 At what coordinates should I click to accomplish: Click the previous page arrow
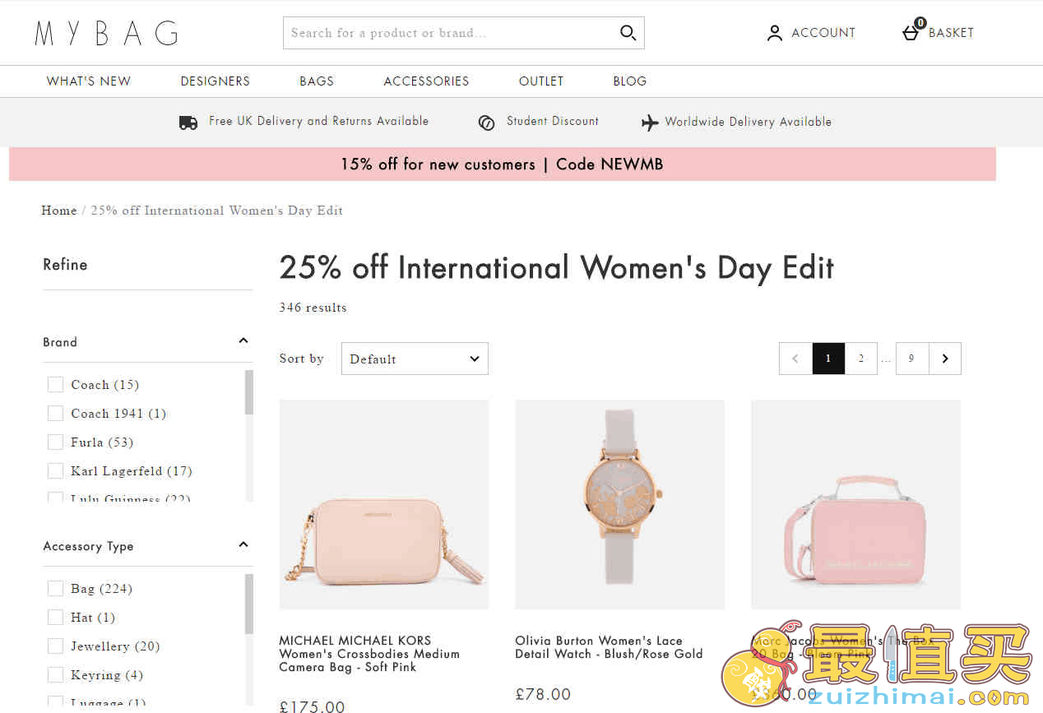pos(795,359)
